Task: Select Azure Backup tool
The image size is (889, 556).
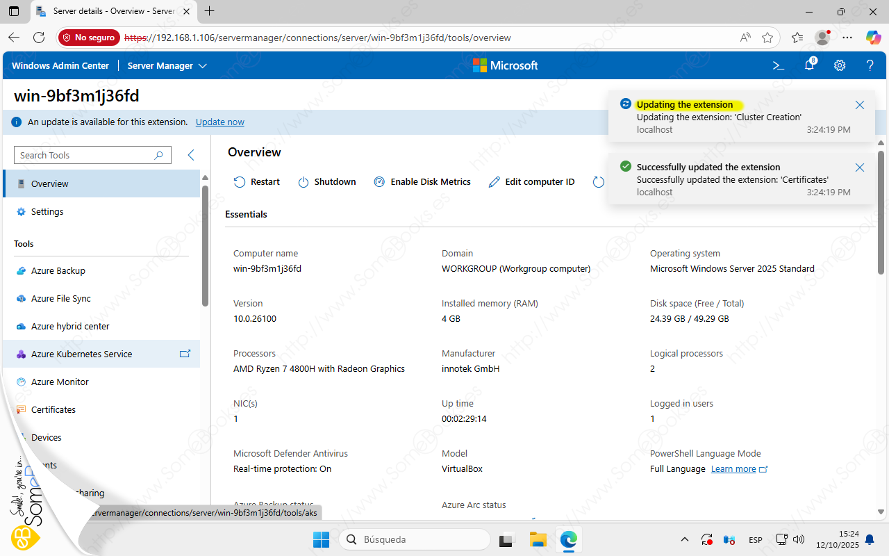Action: (58, 271)
